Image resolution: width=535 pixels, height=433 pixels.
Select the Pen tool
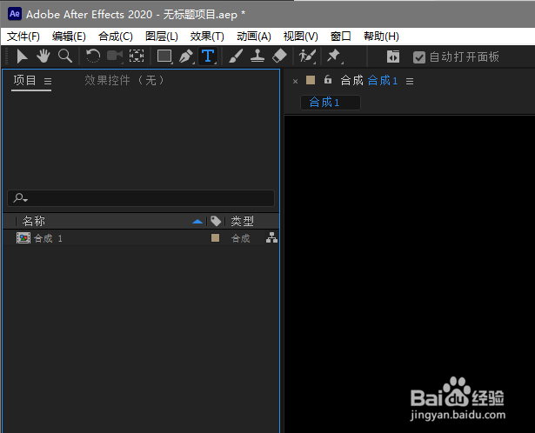pos(186,56)
